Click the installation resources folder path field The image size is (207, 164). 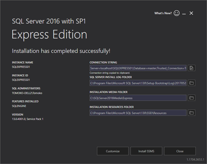point(138,113)
